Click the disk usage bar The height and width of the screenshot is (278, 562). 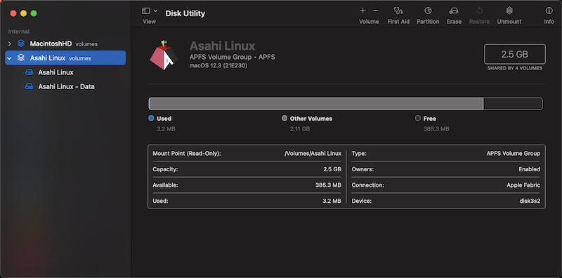coord(345,104)
